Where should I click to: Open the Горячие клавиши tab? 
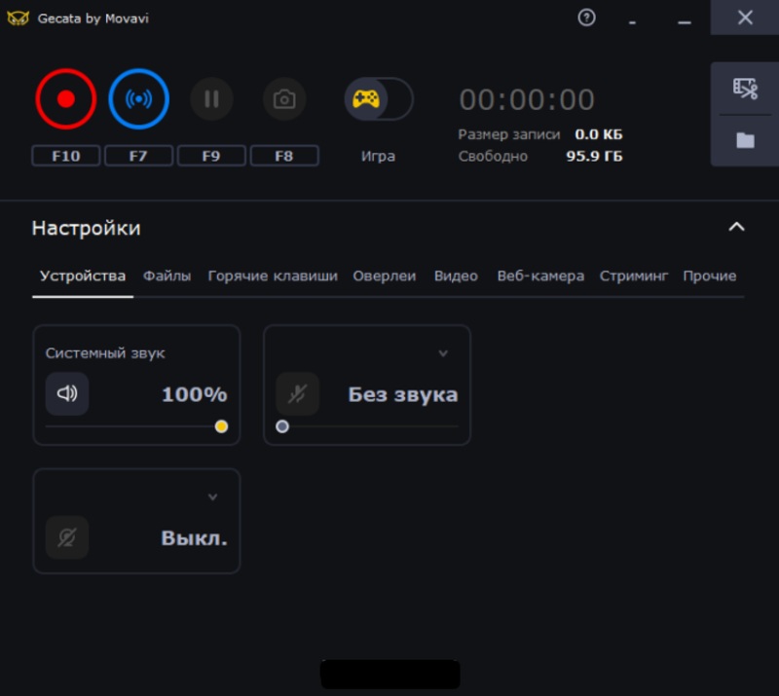pos(273,275)
